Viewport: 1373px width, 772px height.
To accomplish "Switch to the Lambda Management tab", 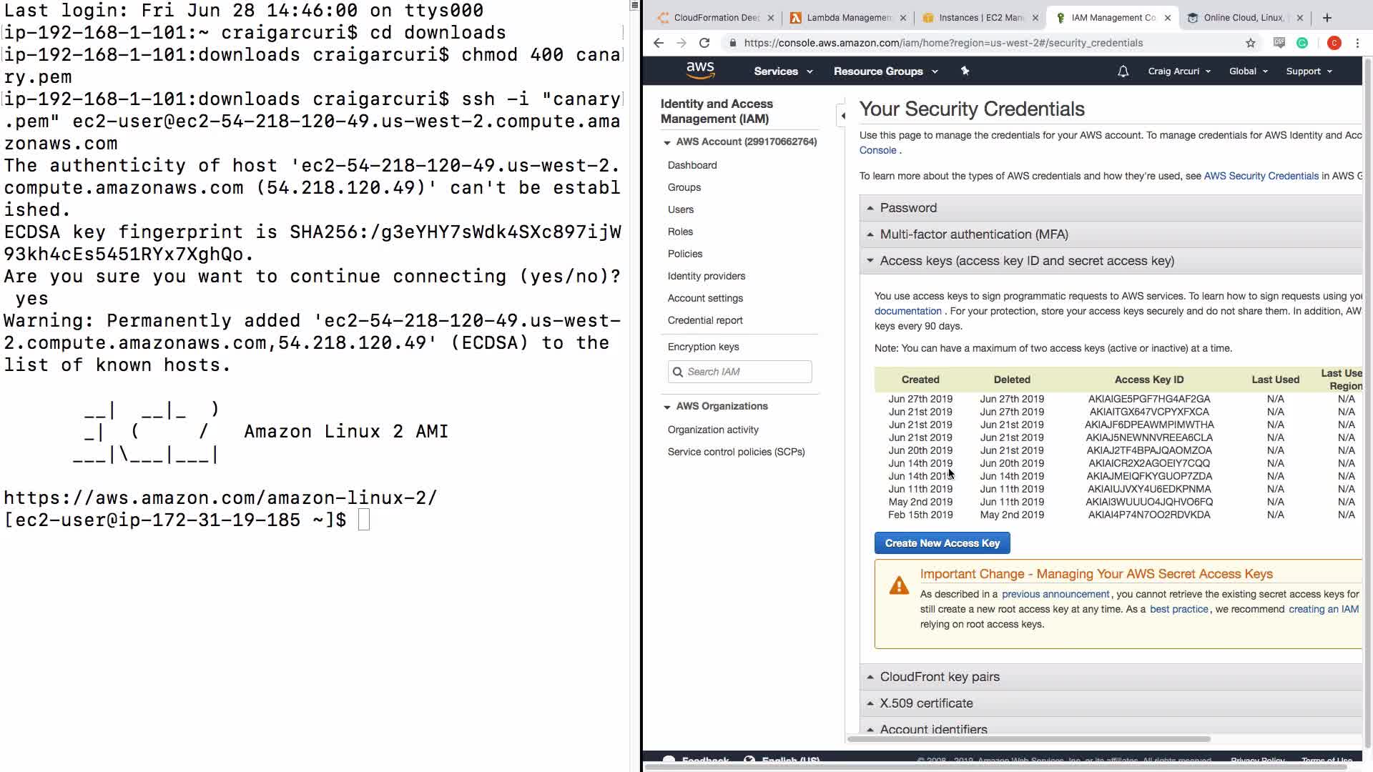I will (x=848, y=18).
